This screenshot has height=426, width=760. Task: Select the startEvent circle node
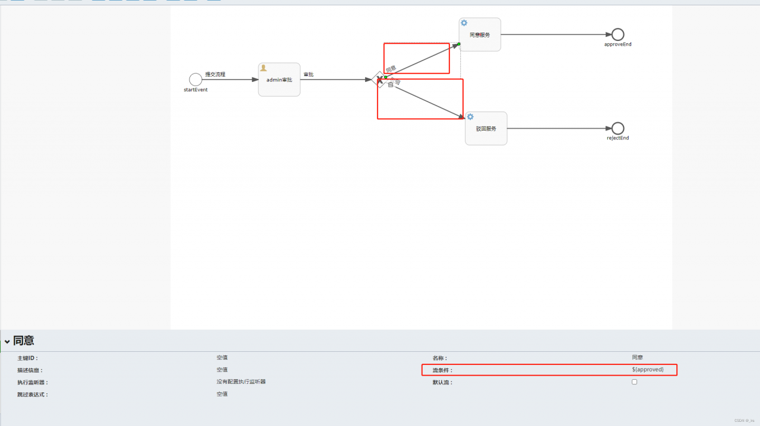tap(195, 80)
